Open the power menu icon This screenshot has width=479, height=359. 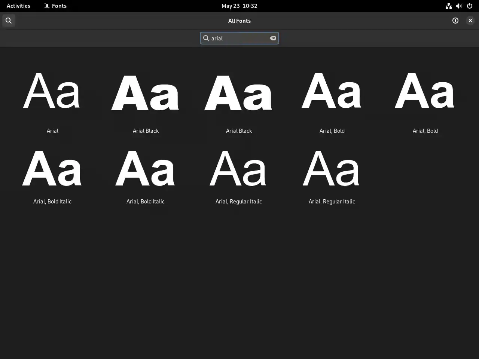click(470, 6)
